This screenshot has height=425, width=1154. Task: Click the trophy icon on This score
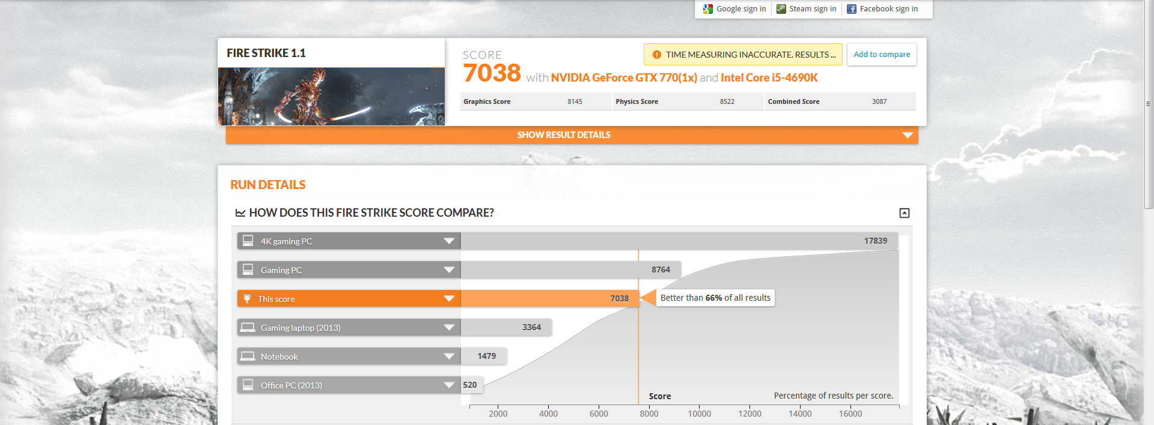click(x=247, y=298)
